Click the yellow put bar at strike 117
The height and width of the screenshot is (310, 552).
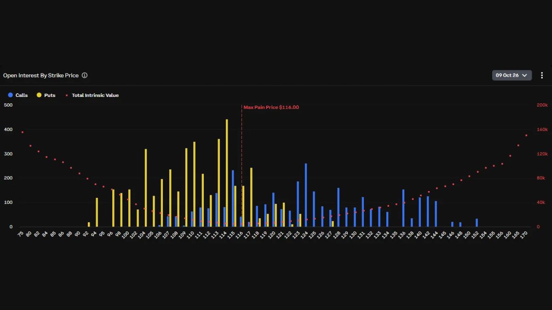(x=251, y=197)
